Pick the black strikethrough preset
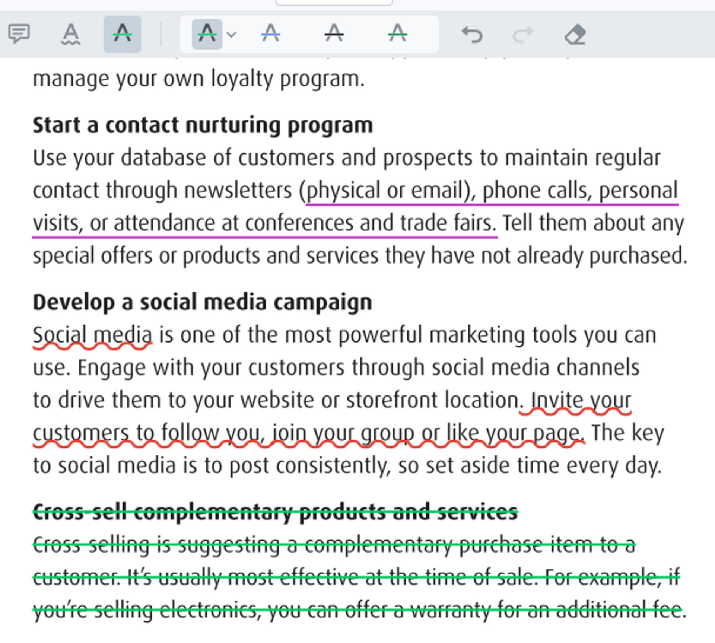715x643 pixels. 334,34
